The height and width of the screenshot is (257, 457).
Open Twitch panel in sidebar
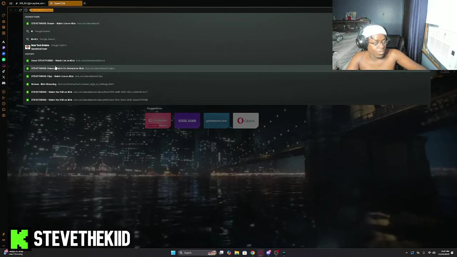[4, 48]
